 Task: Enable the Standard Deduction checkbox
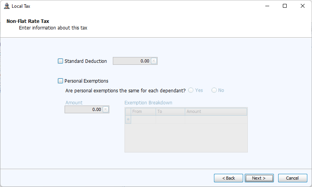60,61
